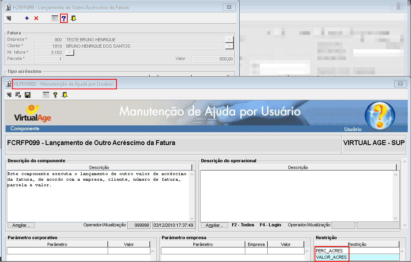Screen dimensions: 411x262
Task: Click the blue plus add icon in FCRFP099
Action: (27, 18)
